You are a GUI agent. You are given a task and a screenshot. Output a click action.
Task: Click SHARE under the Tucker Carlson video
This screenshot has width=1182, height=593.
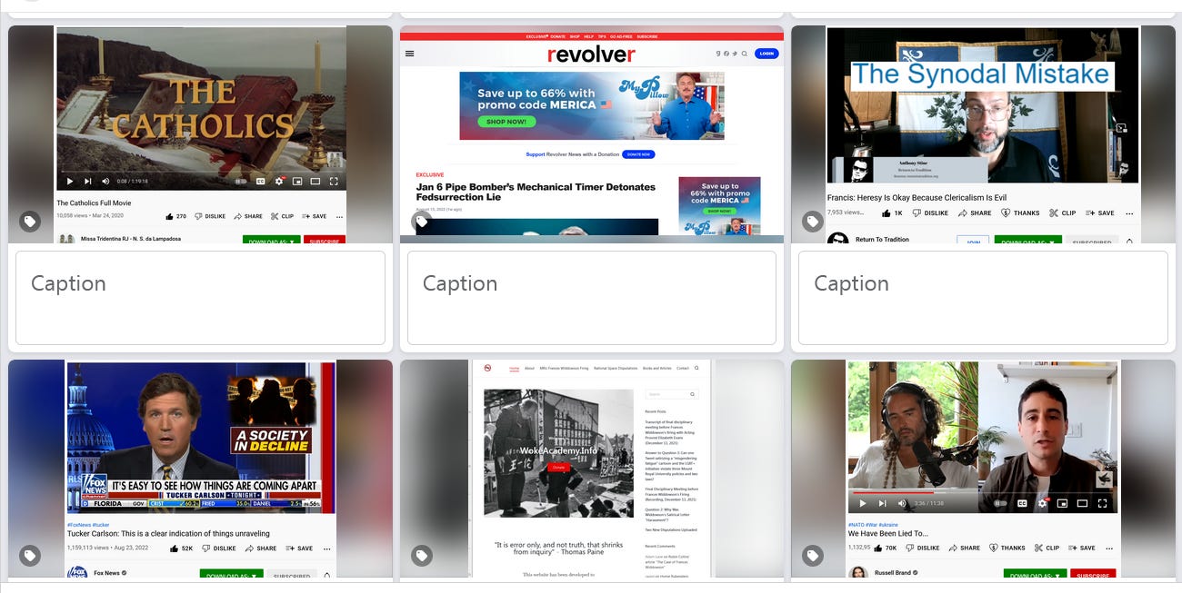tap(261, 549)
